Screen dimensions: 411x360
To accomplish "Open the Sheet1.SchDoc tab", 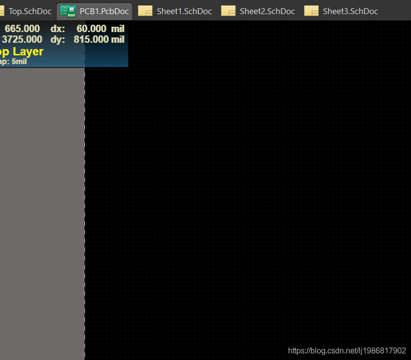I will [x=175, y=11].
